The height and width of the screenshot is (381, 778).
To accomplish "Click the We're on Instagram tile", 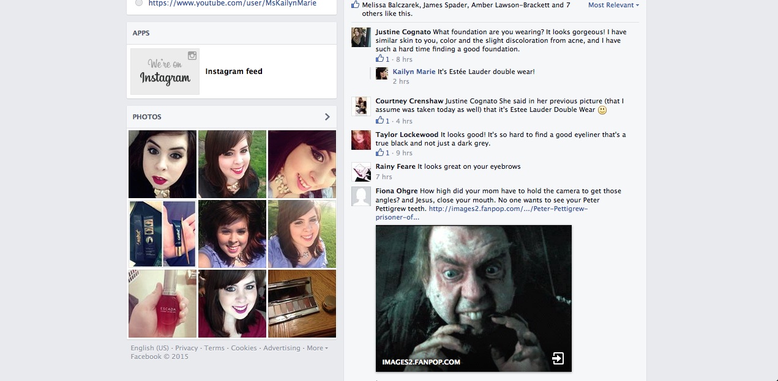I will click(165, 72).
